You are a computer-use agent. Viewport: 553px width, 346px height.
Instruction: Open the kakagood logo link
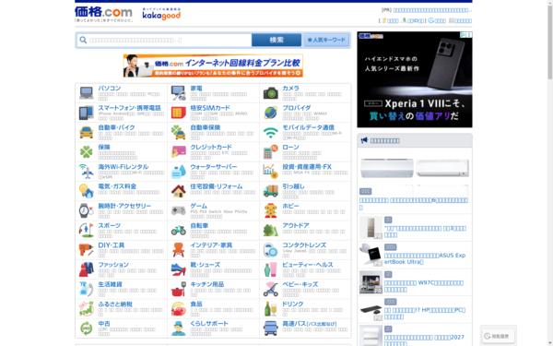161,14
